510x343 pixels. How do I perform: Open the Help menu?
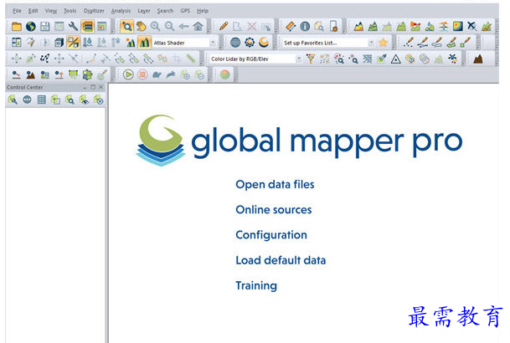coord(203,11)
